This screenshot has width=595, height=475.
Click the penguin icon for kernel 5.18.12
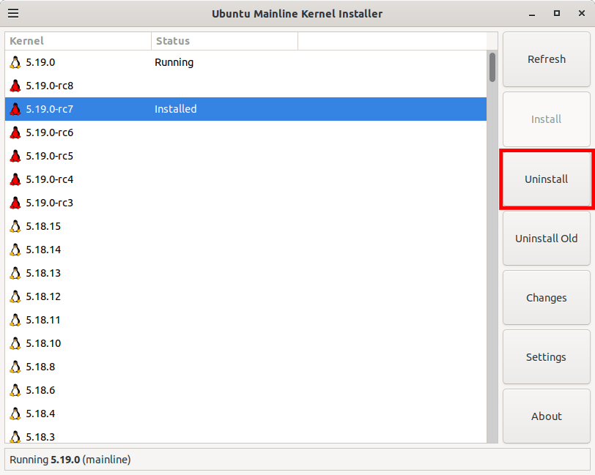(x=15, y=296)
